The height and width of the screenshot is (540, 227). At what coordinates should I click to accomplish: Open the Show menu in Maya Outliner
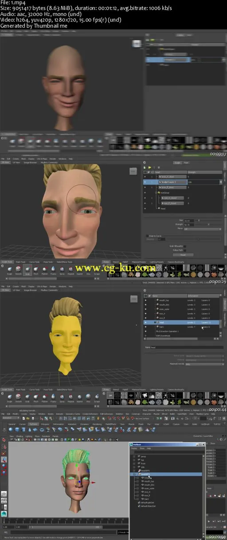(x=142, y=448)
